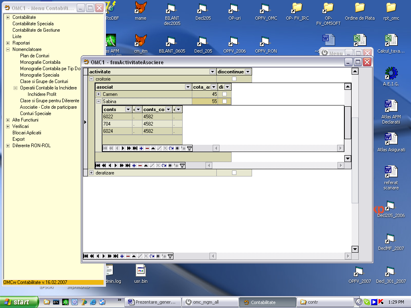Add a record in bottom activitate navigator
The width and height of the screenshot is (411, 308).
(122, 256)
